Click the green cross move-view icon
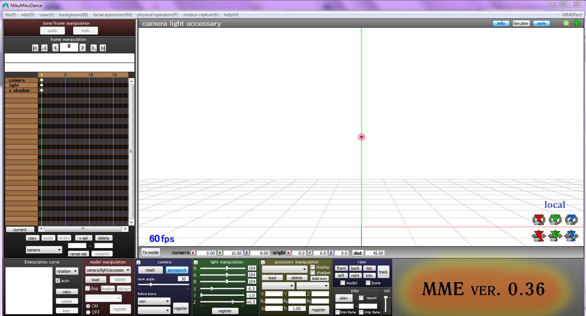Image resolution: width=586 pixels, height=316 pixels. [x=576, y=23]
